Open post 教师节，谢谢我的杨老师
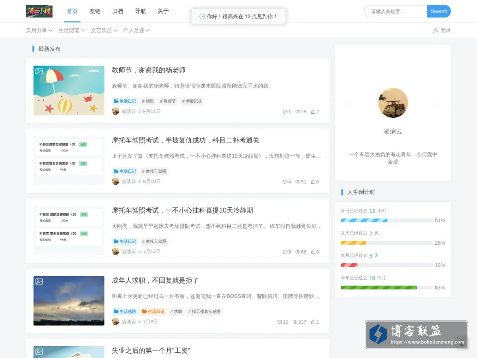This screenshot has width=477, height=358. coord(149,70)
